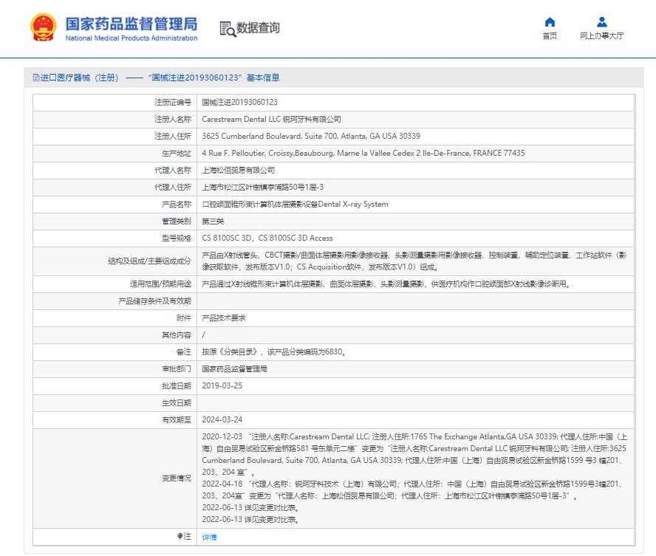
Task: Select attachment value 产品技术要求
Action: (223, 318)
